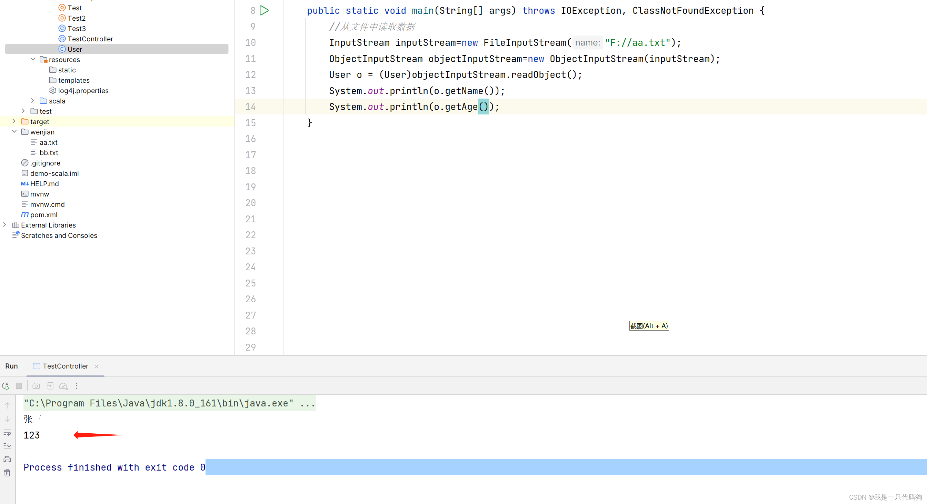
Task: Select aa.txt under wenjian
Action: point(48,142)
